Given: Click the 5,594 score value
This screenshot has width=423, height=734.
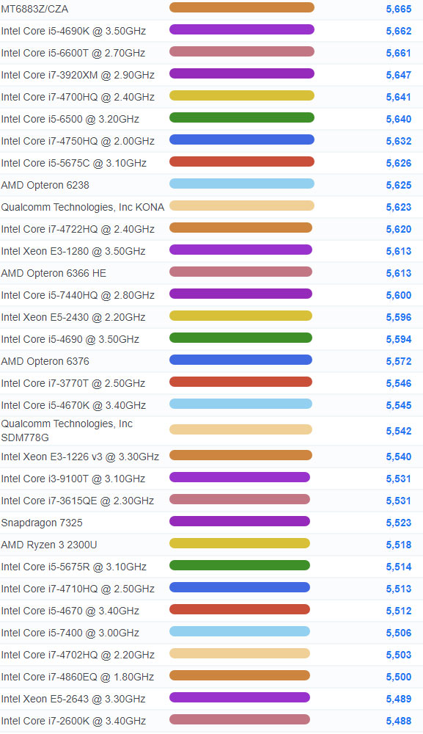Looking at the screenshot, I should pos(399,339).
